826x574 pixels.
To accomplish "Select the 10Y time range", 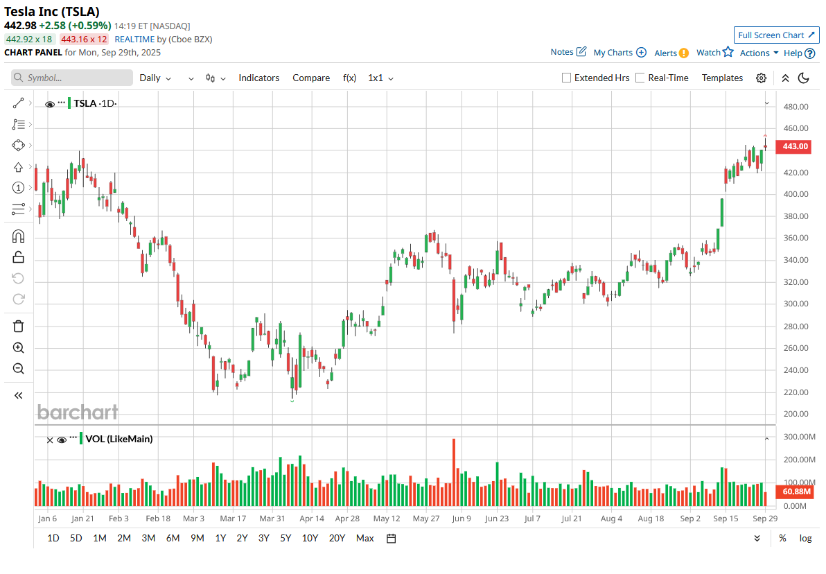I will (310, 538).
